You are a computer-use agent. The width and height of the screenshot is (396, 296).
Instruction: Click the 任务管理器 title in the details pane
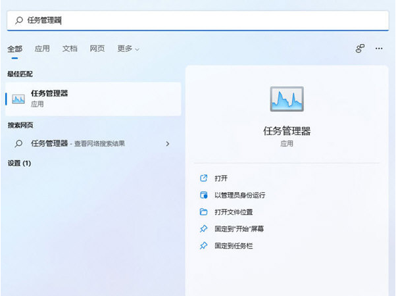pos(287,131)
